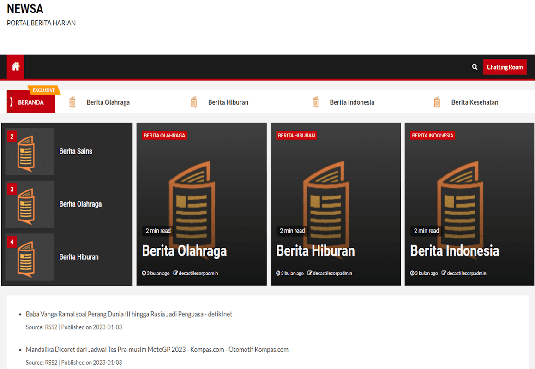The width and height of the screenshot is (535, 369).
Task: Click newspaper icon beside ticker Berita Olahraga
Action: 72,102
